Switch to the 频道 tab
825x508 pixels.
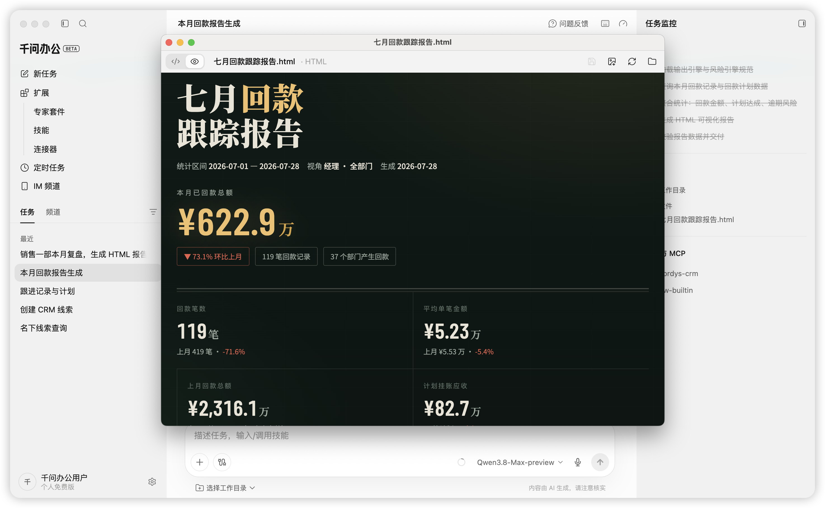53,212
